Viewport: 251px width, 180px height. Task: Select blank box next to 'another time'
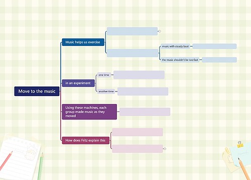pos(143,91)
